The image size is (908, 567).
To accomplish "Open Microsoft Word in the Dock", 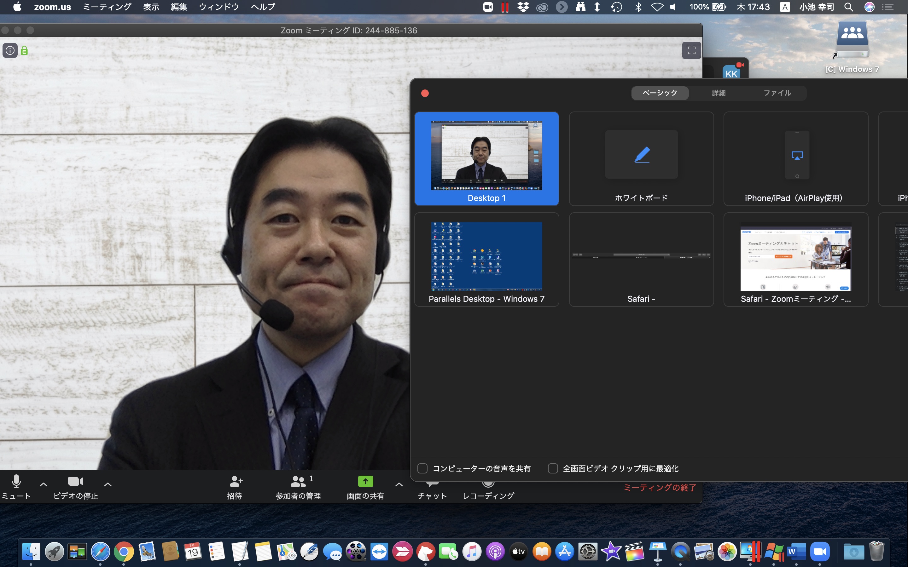I will click(797, 551).
